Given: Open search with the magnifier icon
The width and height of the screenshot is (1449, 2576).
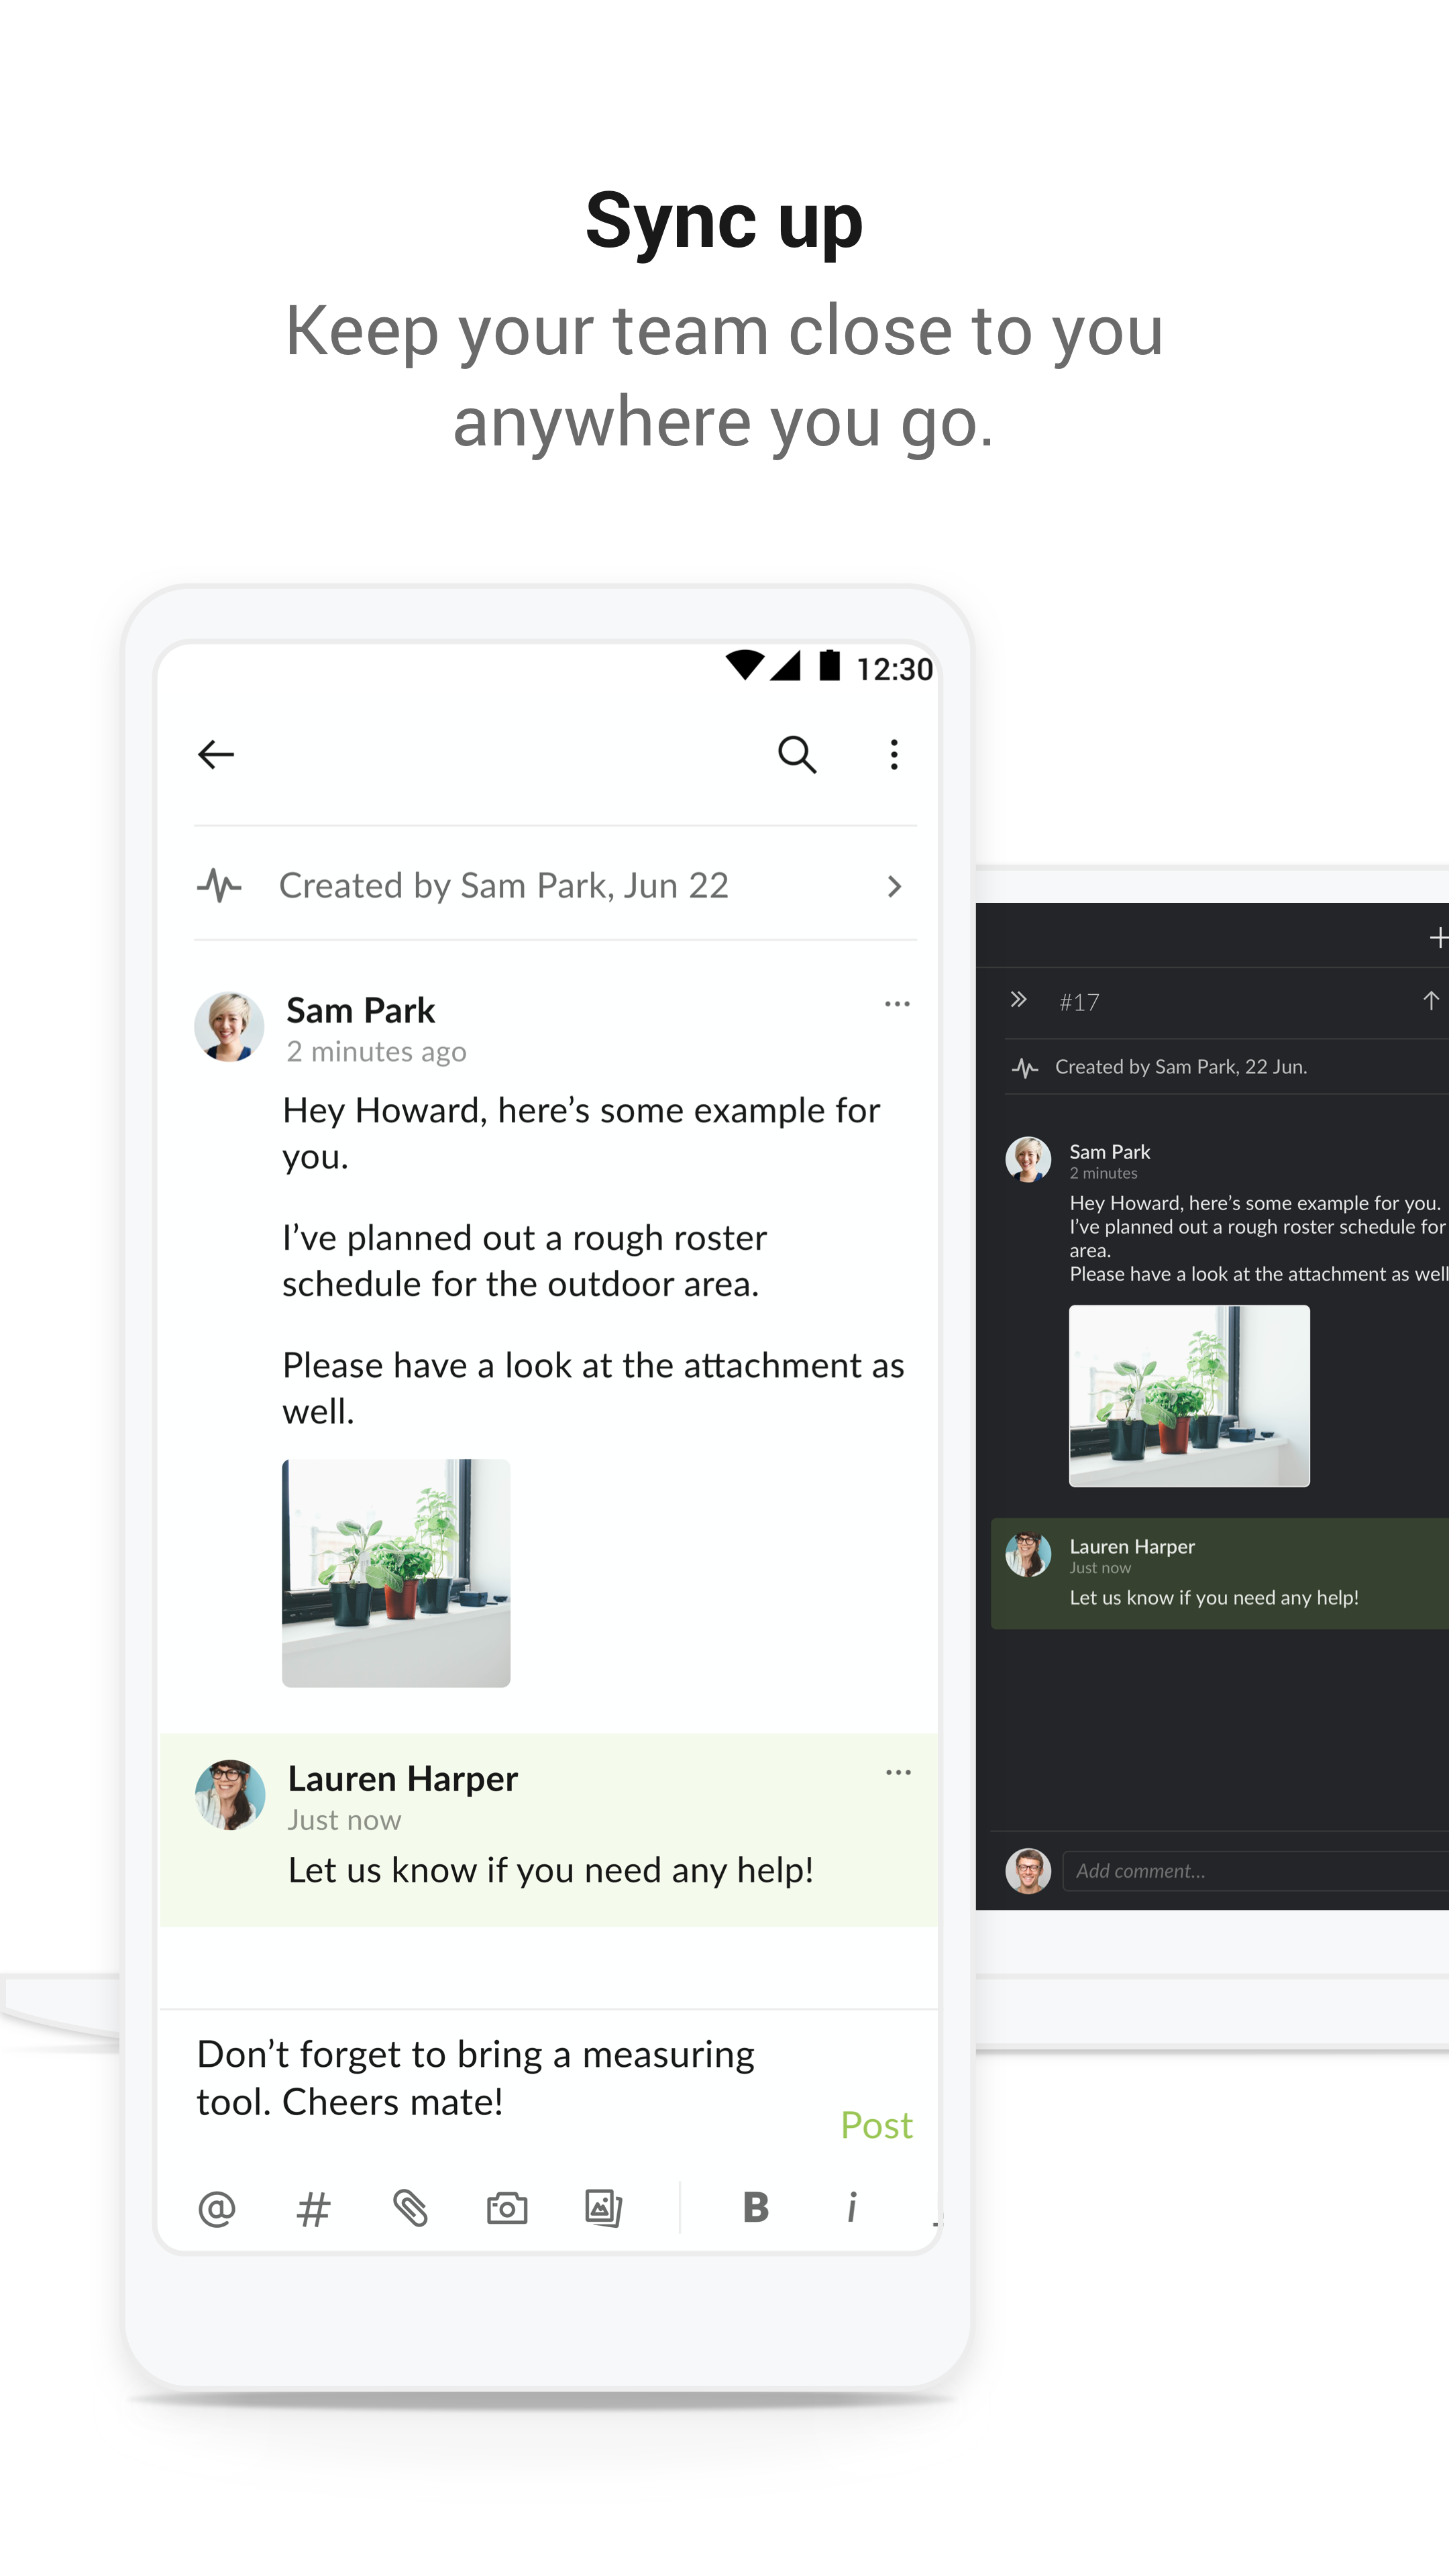Looking at the screenshot, I should coord(797,755).
